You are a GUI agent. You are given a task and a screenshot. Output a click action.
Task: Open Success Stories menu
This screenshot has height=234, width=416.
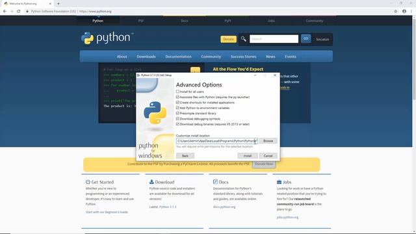click(x=243, y=57)
